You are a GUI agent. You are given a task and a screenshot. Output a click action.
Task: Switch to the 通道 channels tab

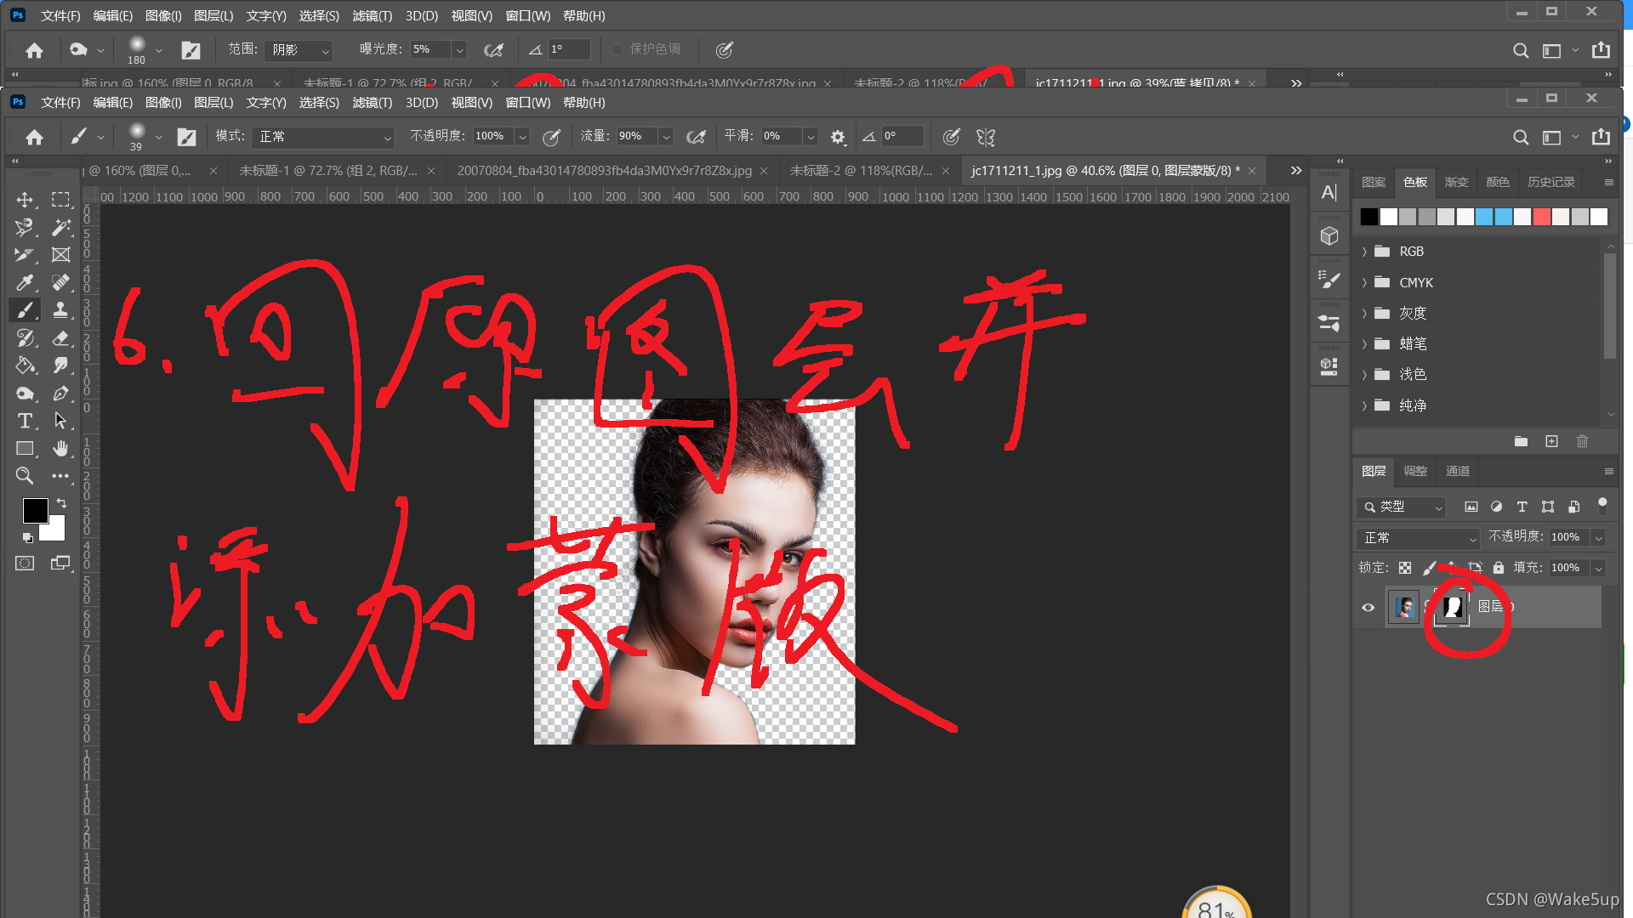pos(1457,471)
